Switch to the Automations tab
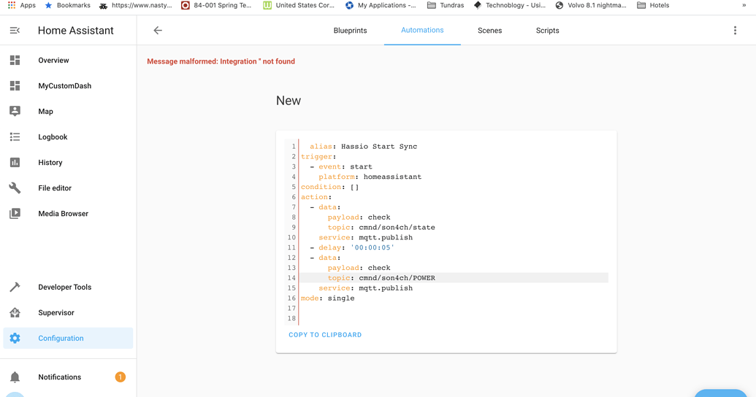Viewport: 756px width, 397px height. coord(422,30)
